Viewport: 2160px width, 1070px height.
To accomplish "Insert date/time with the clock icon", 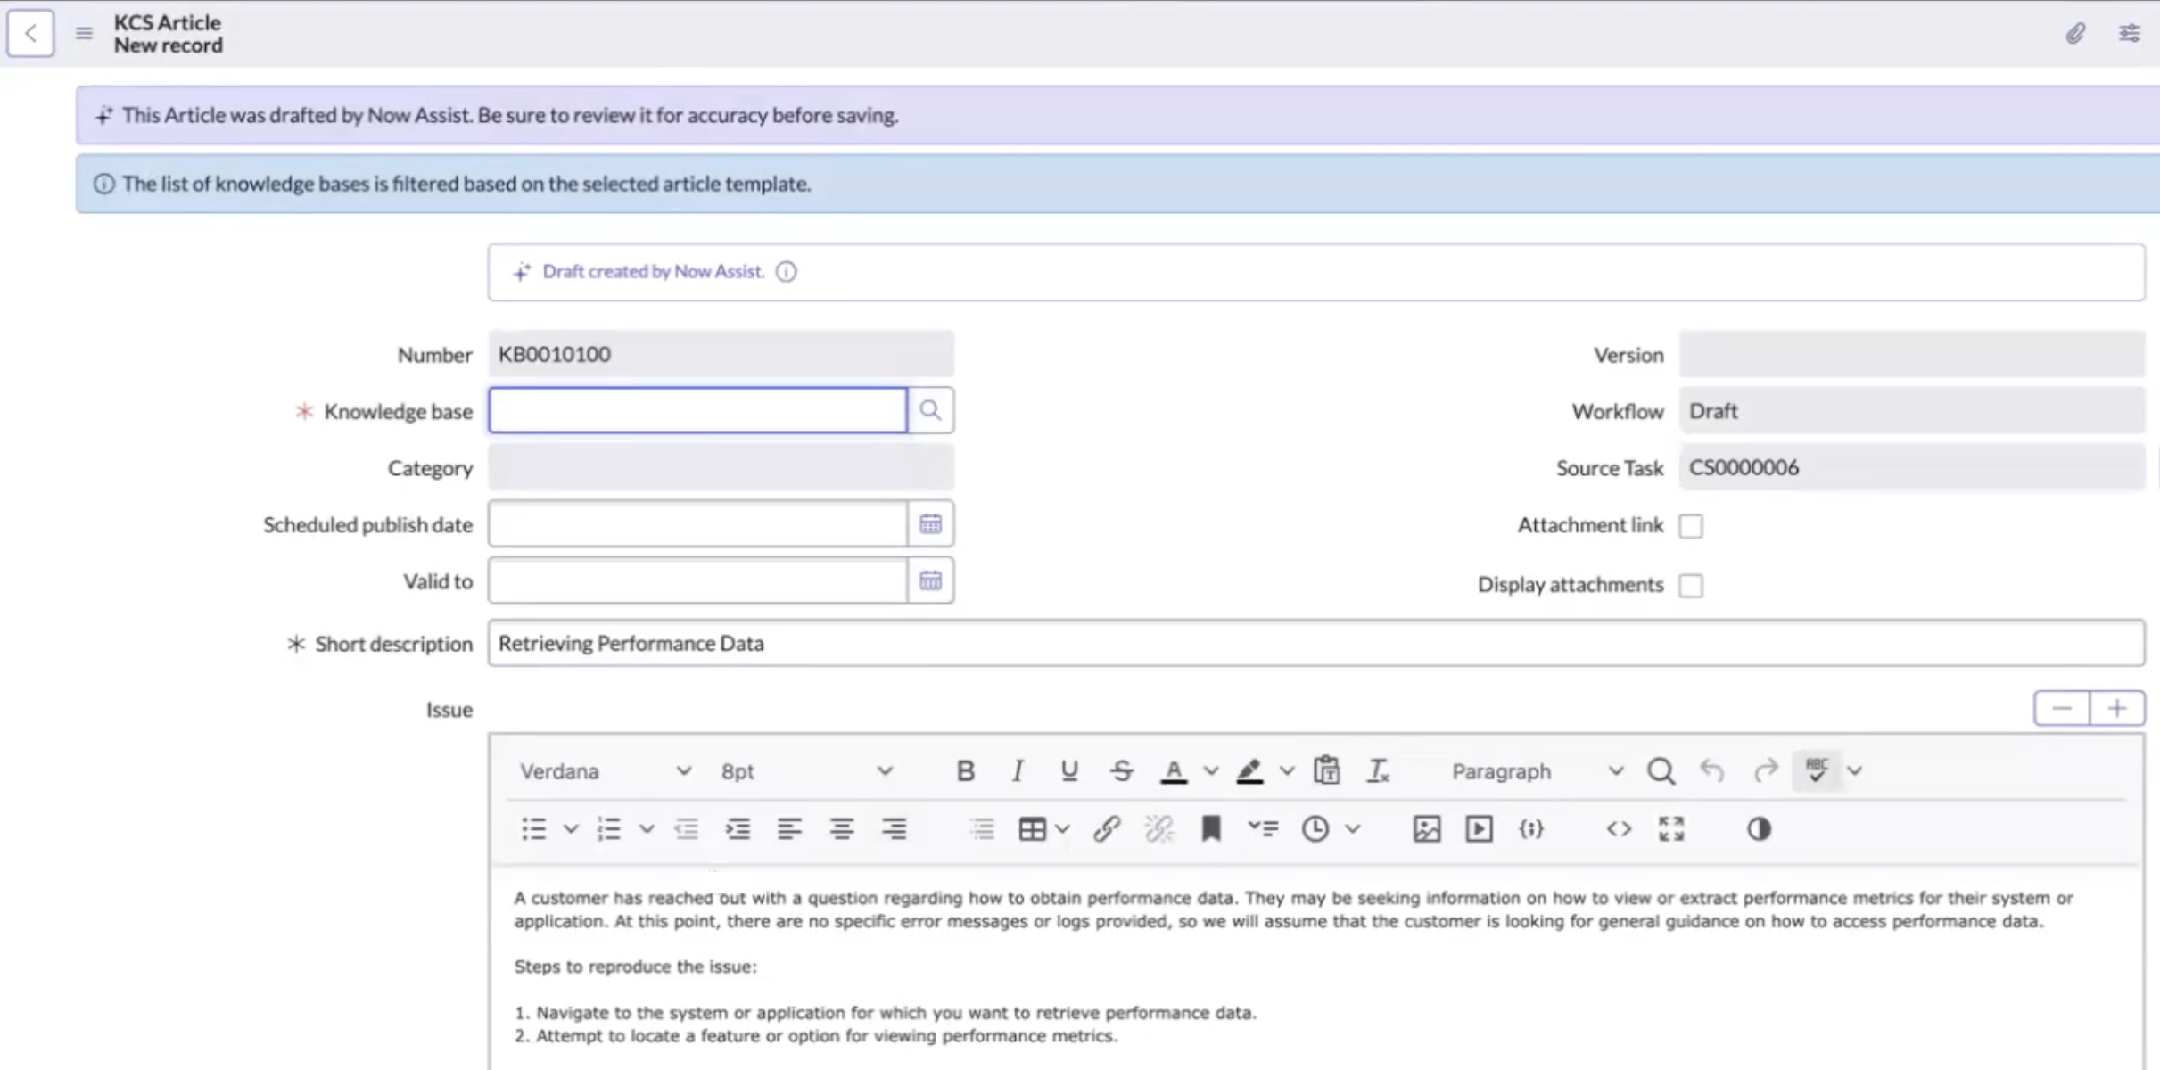I will point(1315,829).
